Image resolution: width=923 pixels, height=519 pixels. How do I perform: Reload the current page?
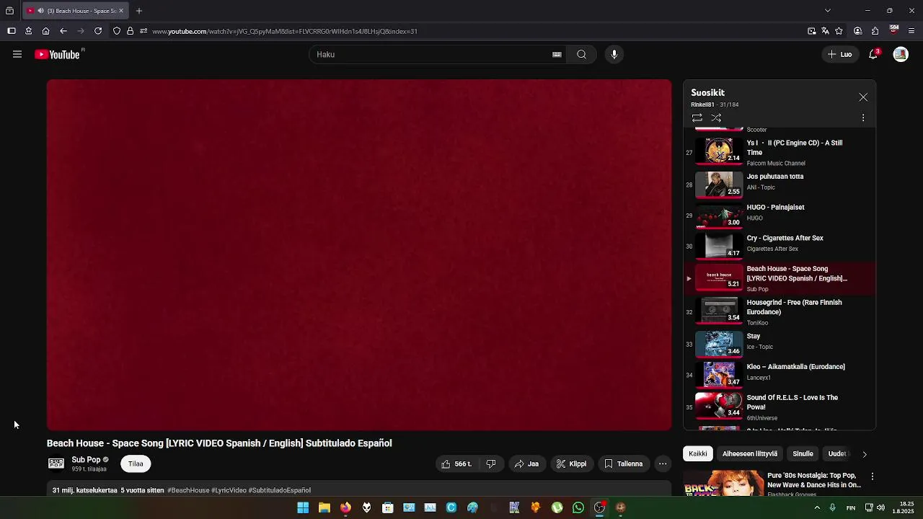(98, 31)
